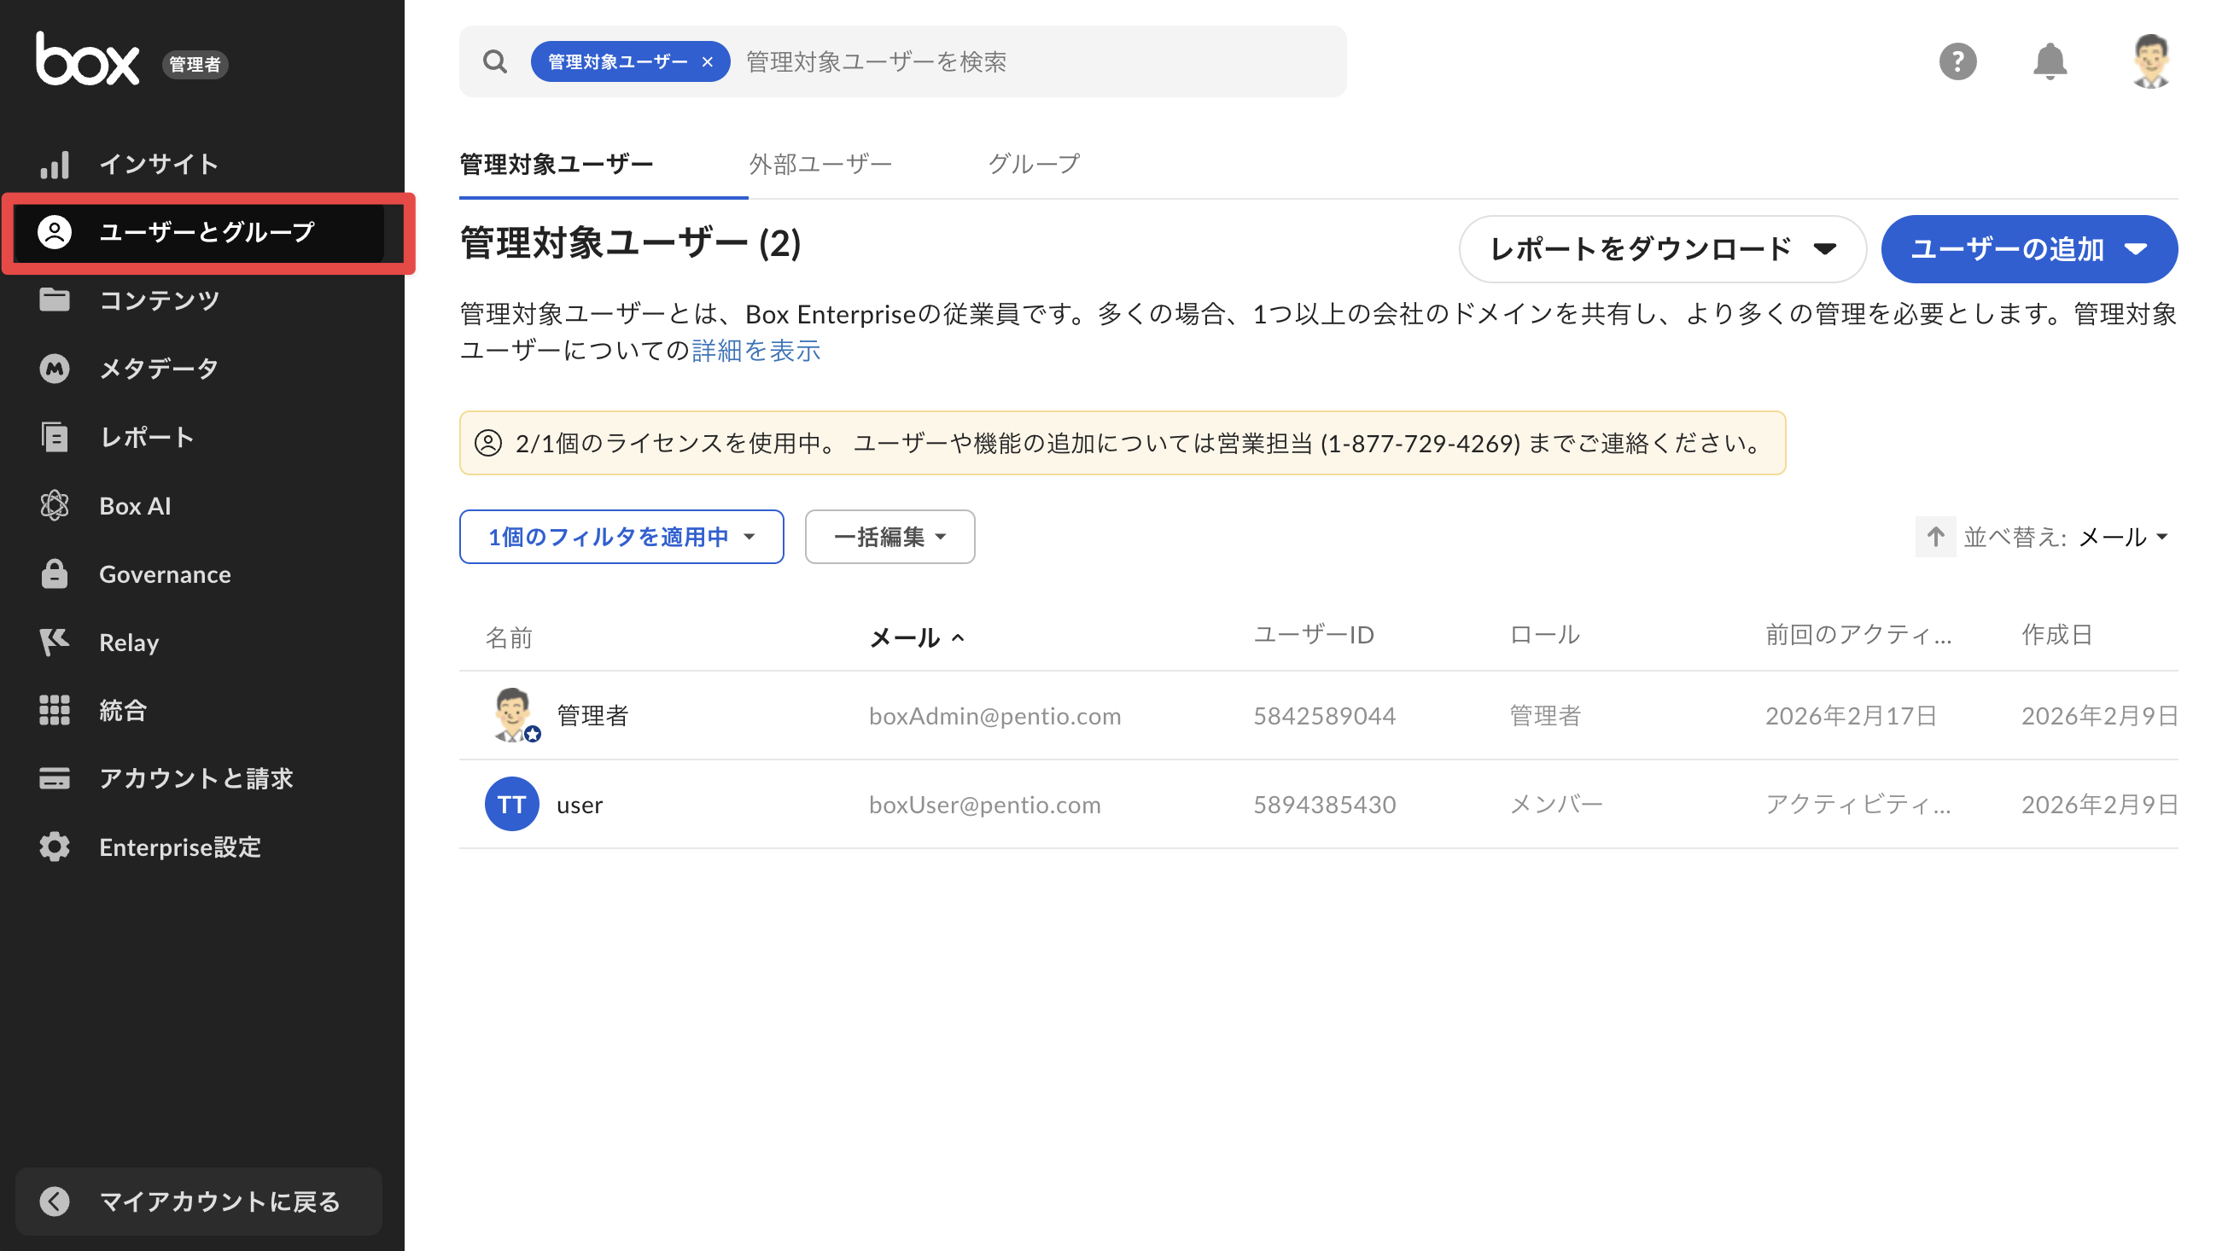This screenshot has width=2228, height=1251.
Task: Click the 名前 column header
Action: [x=509, y=638]
